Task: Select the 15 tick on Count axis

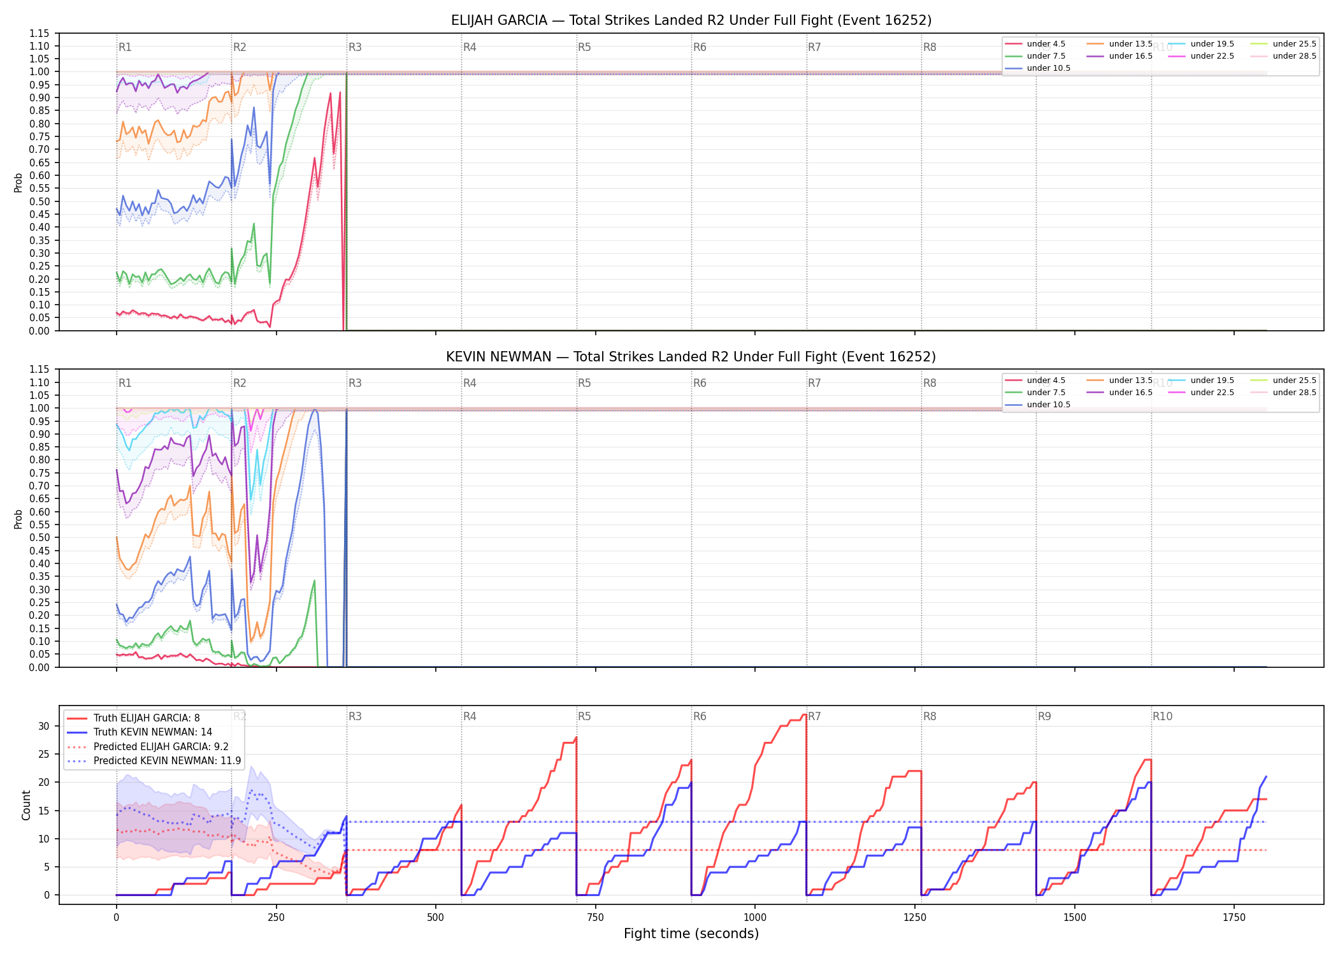Action: coord(44,811)
